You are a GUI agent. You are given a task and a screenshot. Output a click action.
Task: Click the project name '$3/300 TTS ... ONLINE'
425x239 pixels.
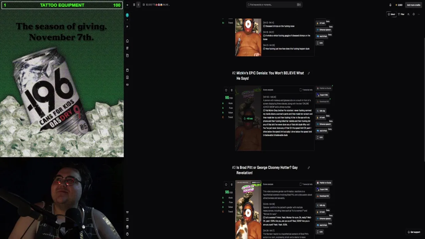pos(158,5)
